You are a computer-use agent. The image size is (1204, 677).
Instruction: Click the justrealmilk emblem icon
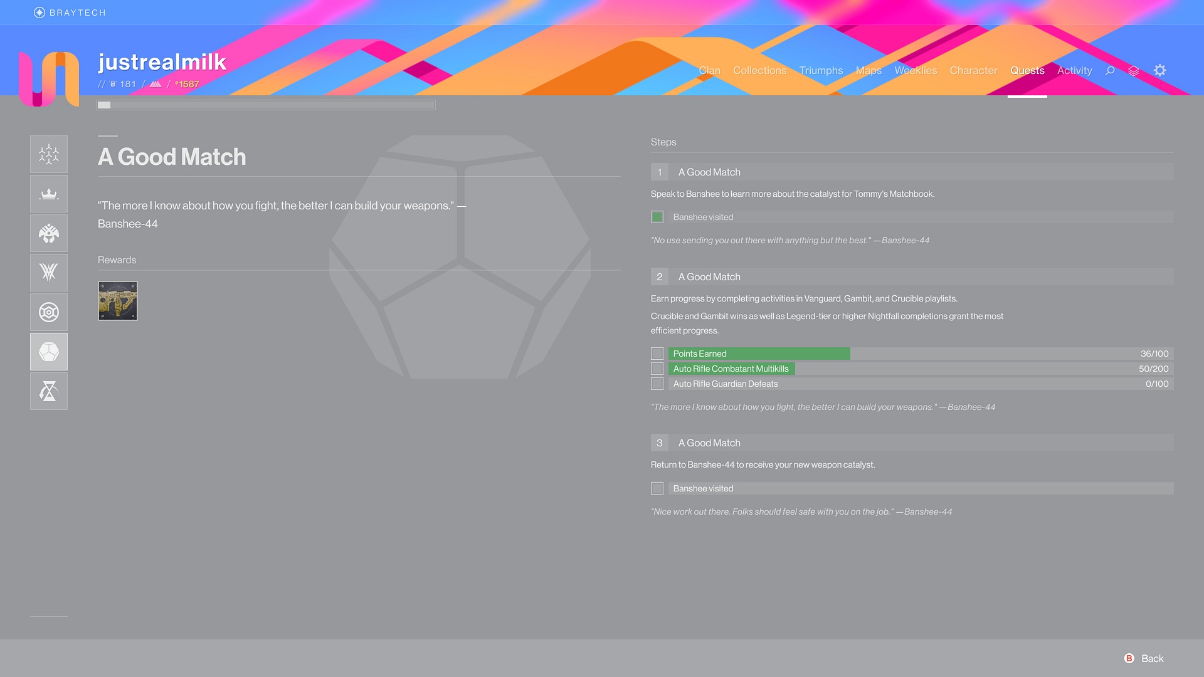49,79
